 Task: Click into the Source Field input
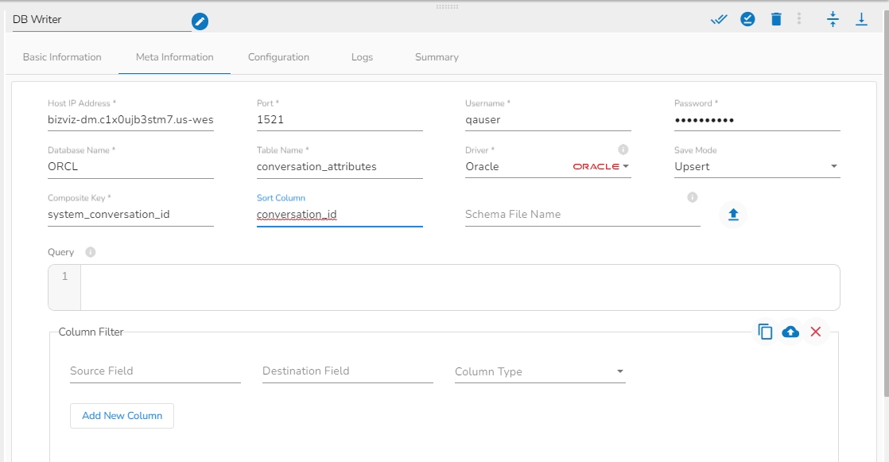[155, 371]
